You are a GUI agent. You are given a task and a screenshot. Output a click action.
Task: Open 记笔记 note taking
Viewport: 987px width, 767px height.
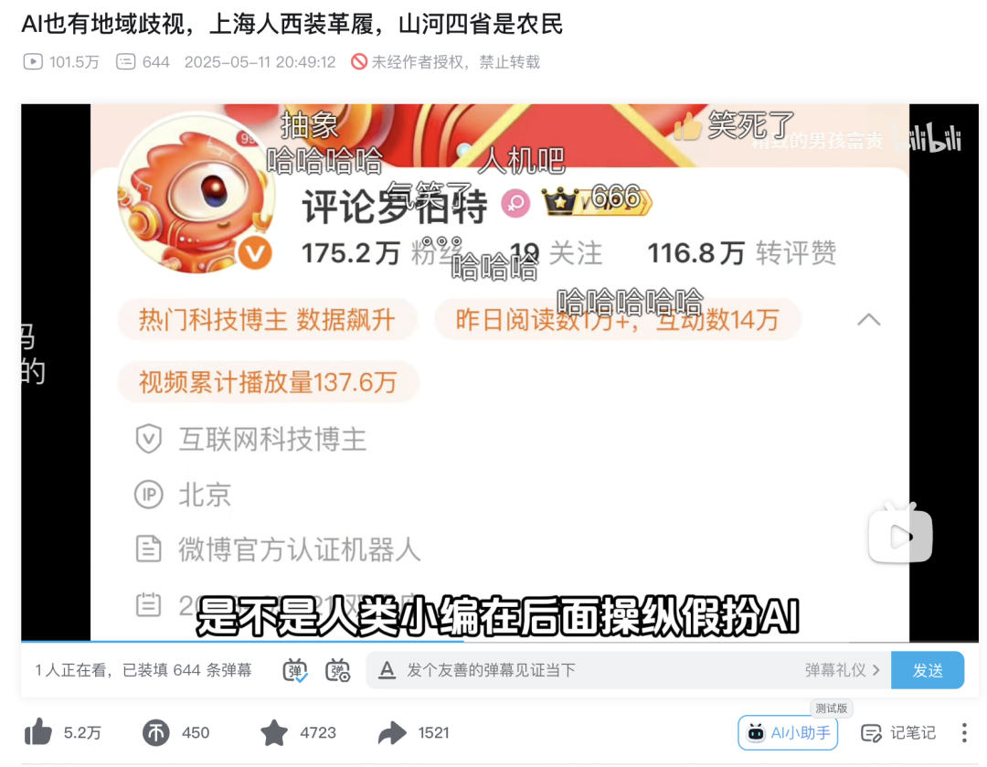click(897, 733)
